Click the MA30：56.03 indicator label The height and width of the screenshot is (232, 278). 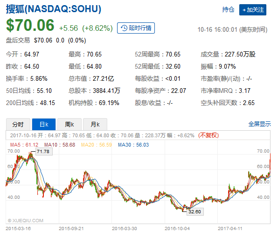pyautogui.click(x=133, y=145)
